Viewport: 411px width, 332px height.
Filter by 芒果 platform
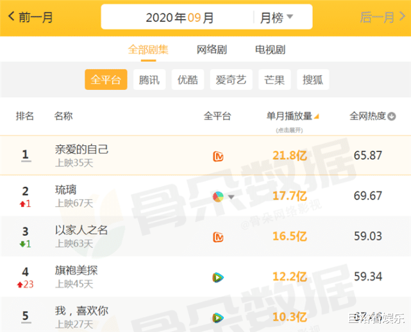point(274,80)
